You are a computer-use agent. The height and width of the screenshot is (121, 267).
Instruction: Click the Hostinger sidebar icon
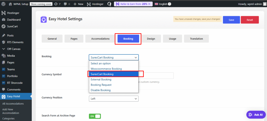[x=3, y=13]
